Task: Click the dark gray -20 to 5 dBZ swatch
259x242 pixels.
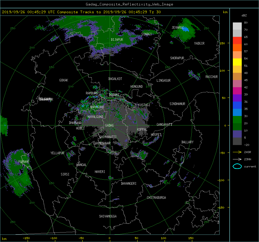Action: [x=237, y=141]
